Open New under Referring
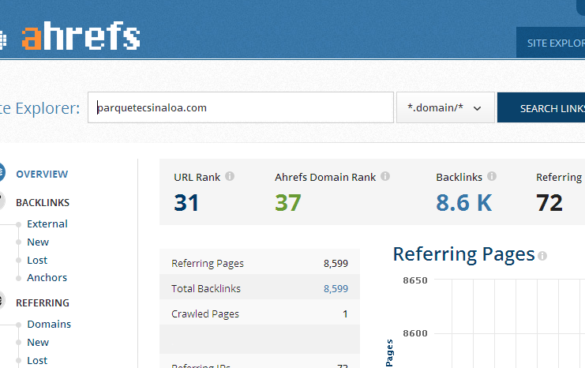Screen dimensions: 585x368 click(38, 343)
